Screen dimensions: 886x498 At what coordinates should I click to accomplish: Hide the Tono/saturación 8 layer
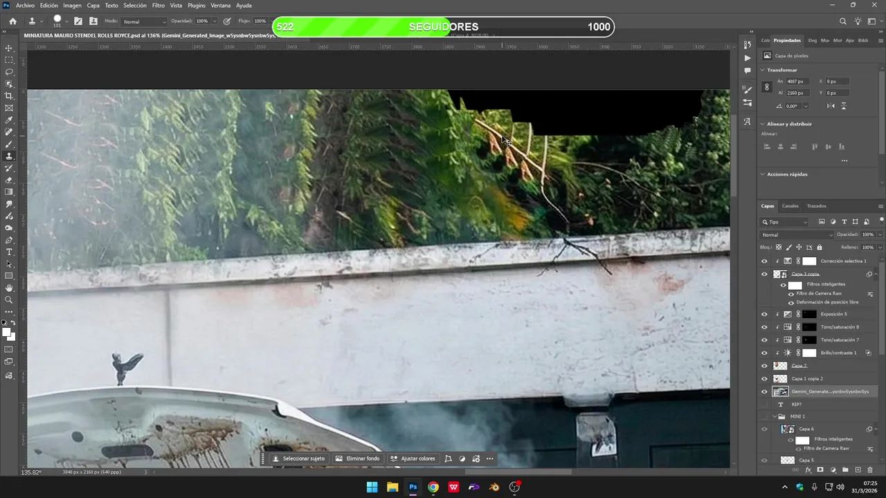click(x=764, y=327)
